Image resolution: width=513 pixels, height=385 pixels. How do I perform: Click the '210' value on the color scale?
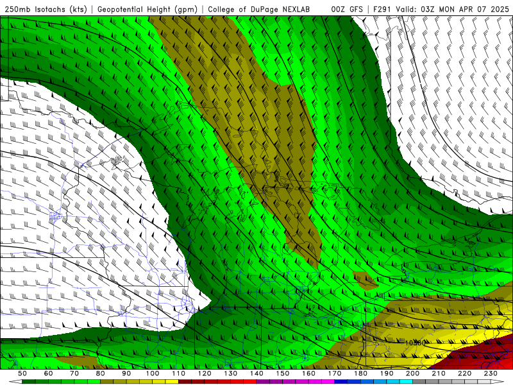pyautogui.click(x=439, y=373)
